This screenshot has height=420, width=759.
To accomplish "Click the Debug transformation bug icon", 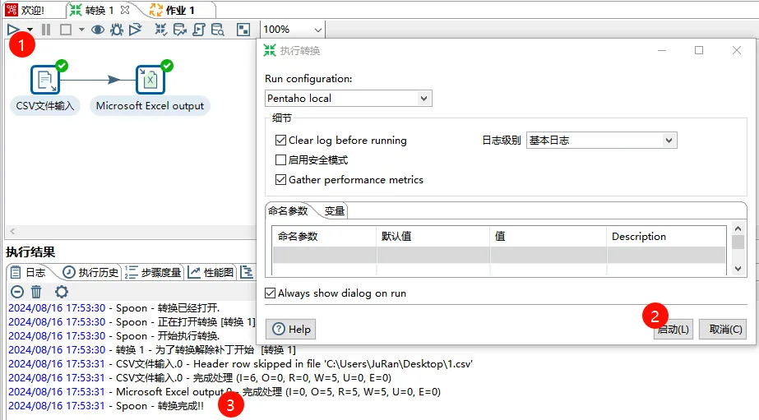I will pyautogui.click(x=117, y=30).
